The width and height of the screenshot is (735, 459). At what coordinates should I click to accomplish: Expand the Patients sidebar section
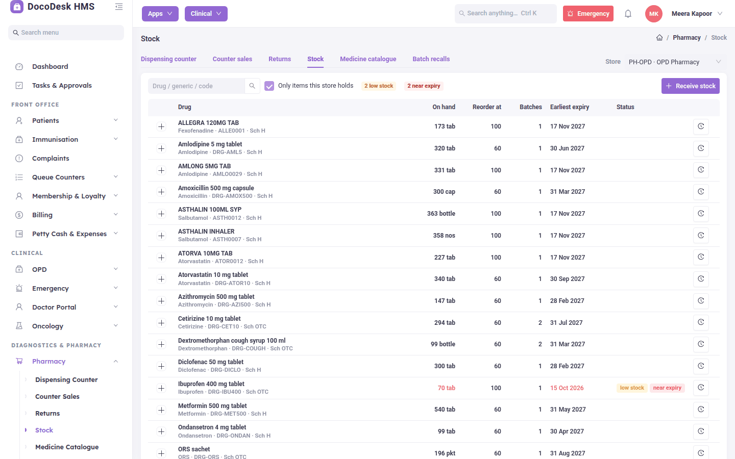pyautogui.click(x=116, y=120)
